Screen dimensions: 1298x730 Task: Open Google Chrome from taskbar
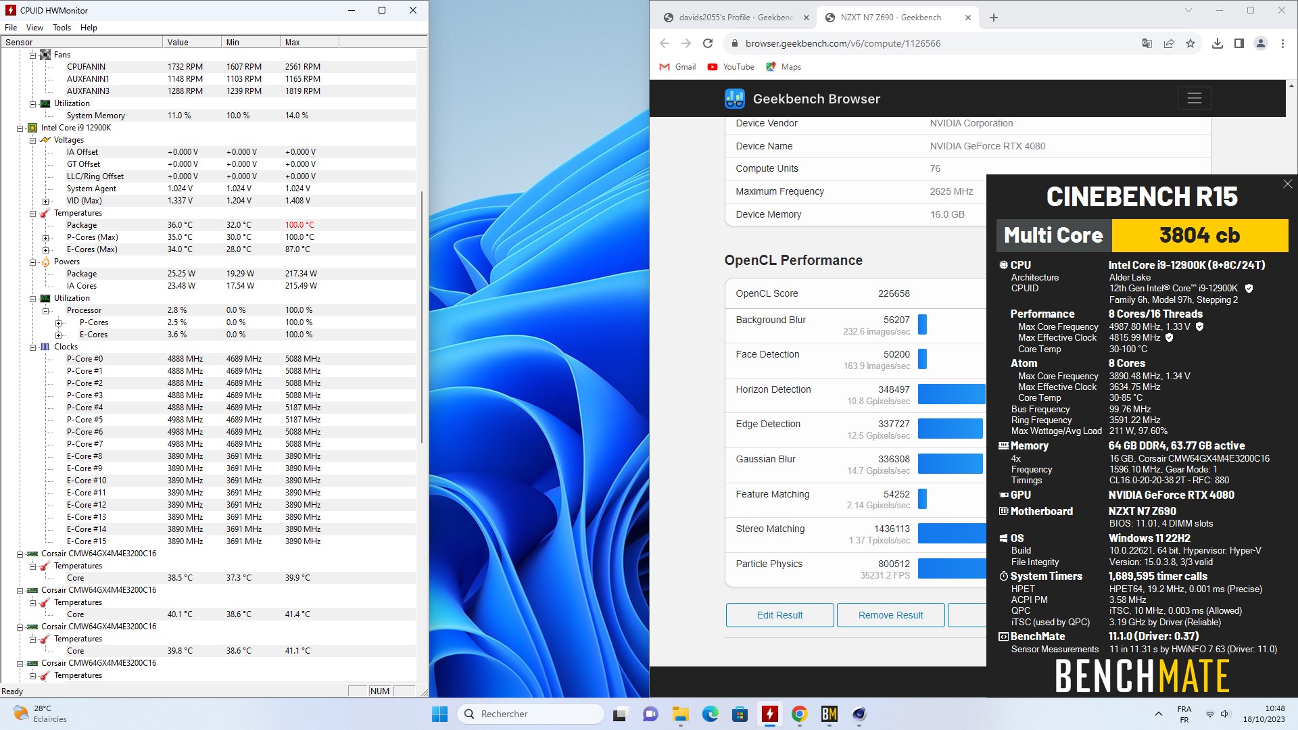tap(799, 714)
